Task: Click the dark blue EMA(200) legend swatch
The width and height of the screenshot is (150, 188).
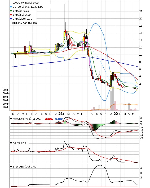Action: [11, 19]
